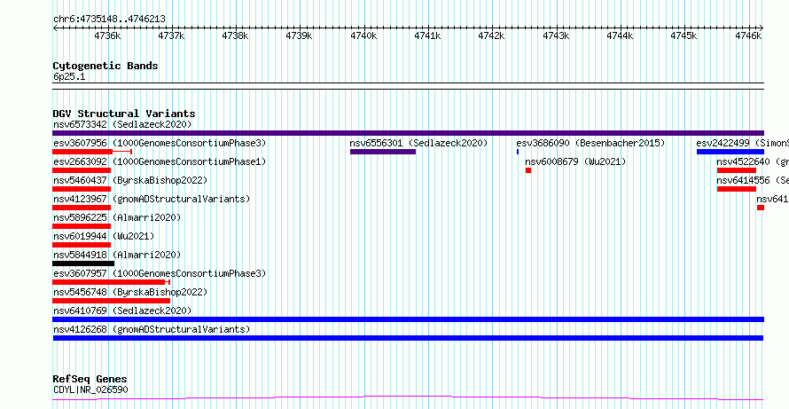Open the CDYL|NR_026590 gene label
789x409 pixels.
pos(90,389)
